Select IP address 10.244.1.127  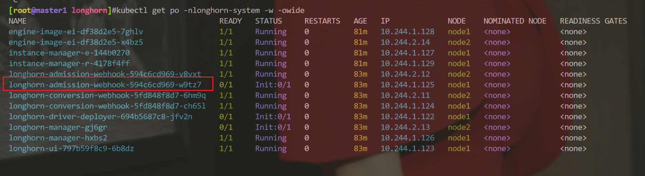pos(407,53)
